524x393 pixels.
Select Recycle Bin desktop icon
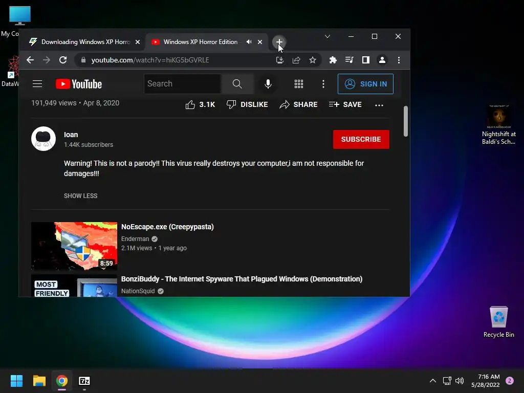tap(498, 322)
